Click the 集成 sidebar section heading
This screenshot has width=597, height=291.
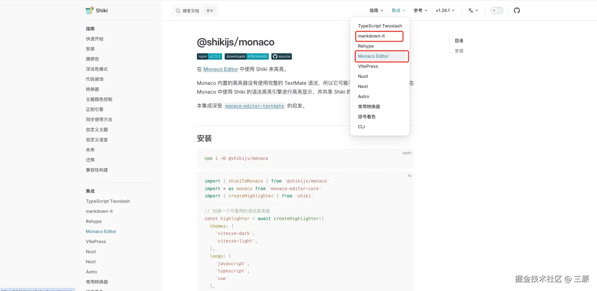(x=90, y=191)
